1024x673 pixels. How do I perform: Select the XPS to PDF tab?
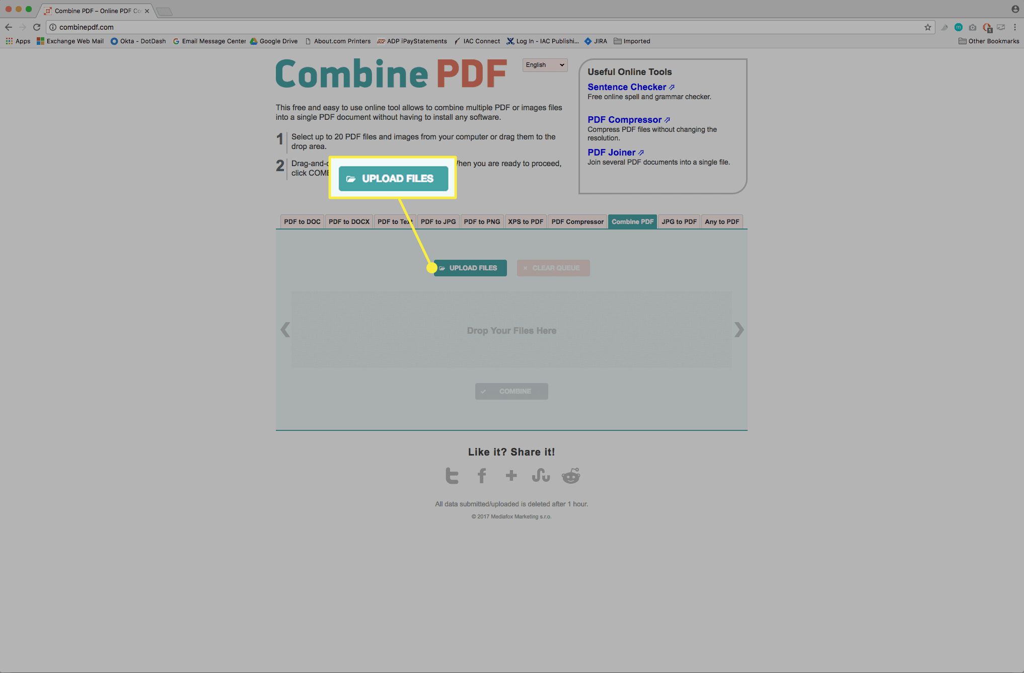pyautogui.click(x=525, y=221)
